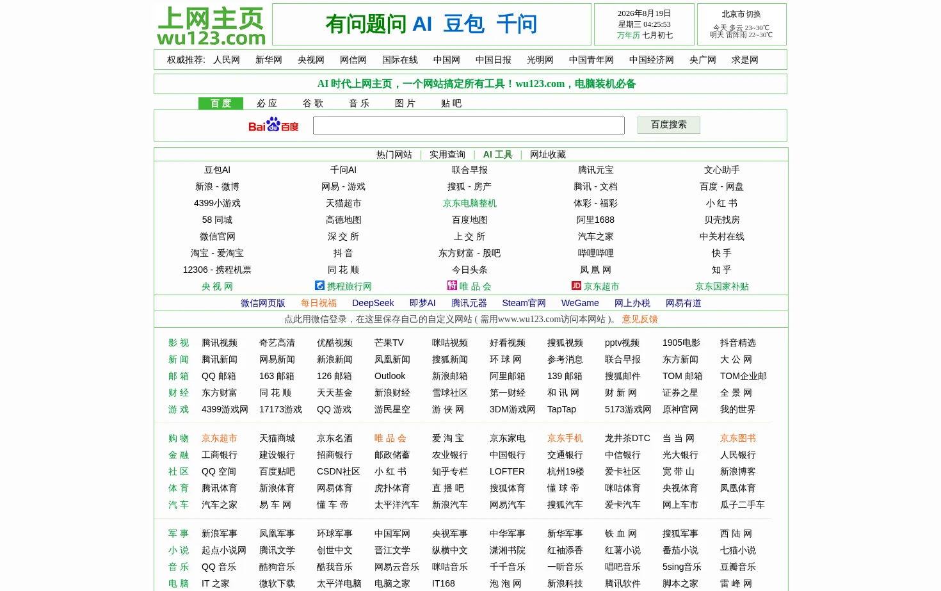941x591 pixels.
Task: Click the 有问题问 AI 豆包 千问 banner
Action: point(431,24)
